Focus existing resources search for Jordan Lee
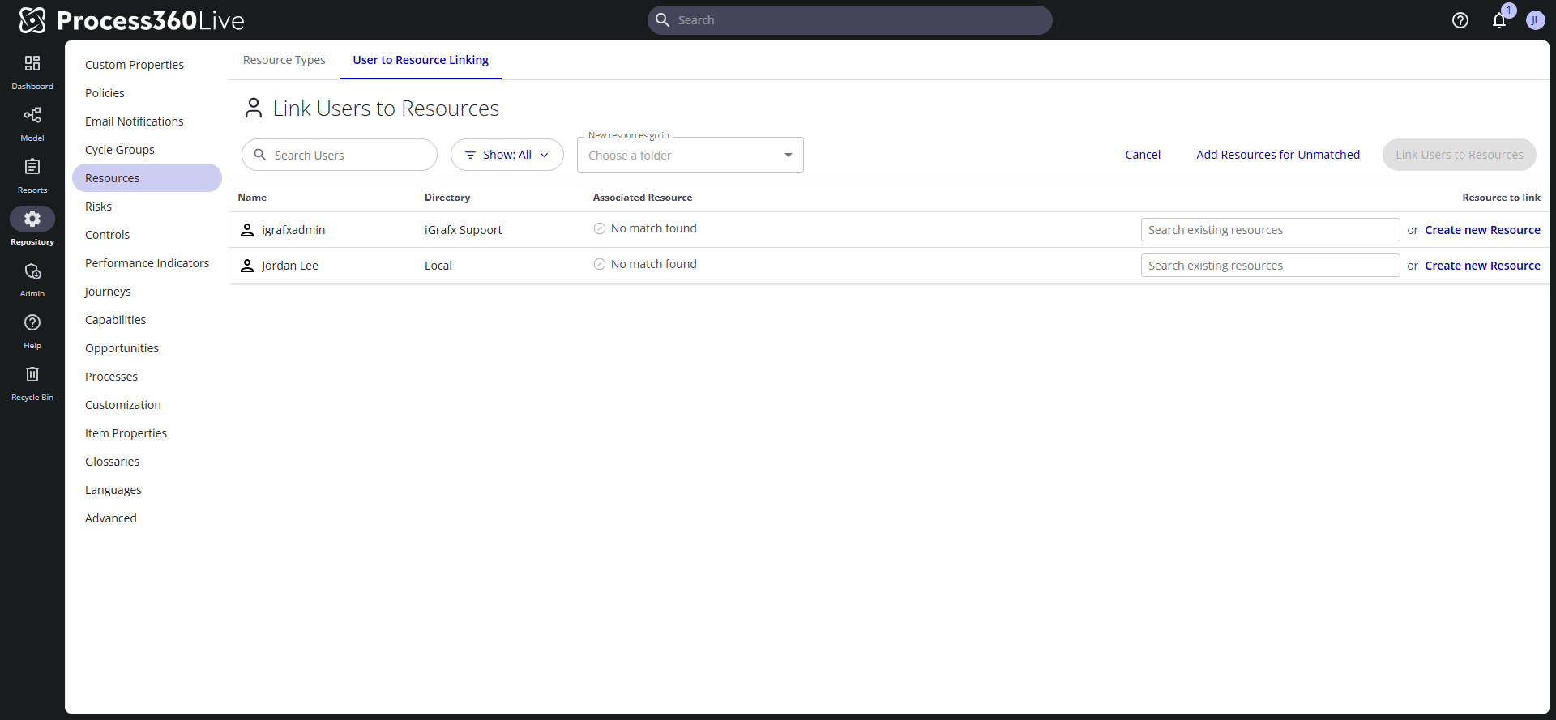The width and height of the screenshot is (1556, 720). tap(1270, 266)
